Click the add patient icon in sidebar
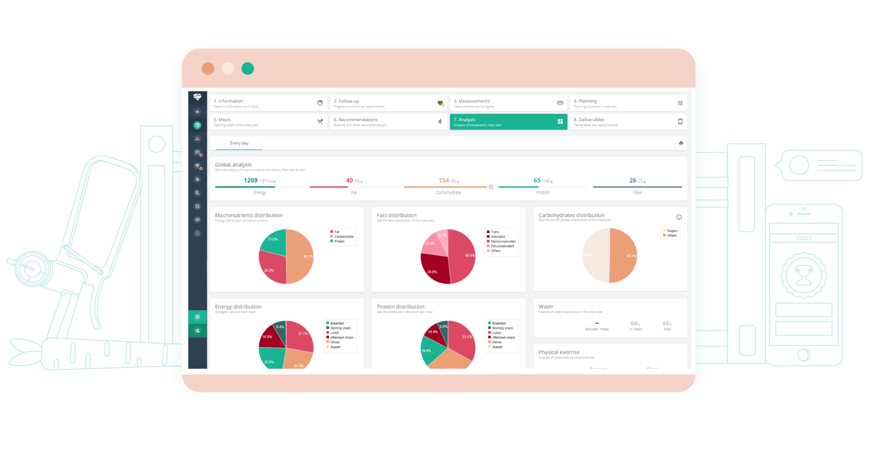The height and width of the screenshot is (457, 875). [x=197, y=330]
